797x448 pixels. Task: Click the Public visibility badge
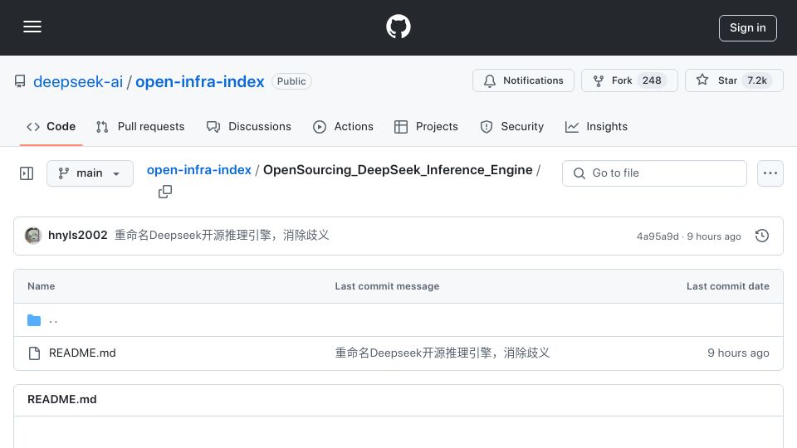coord(291,81)
